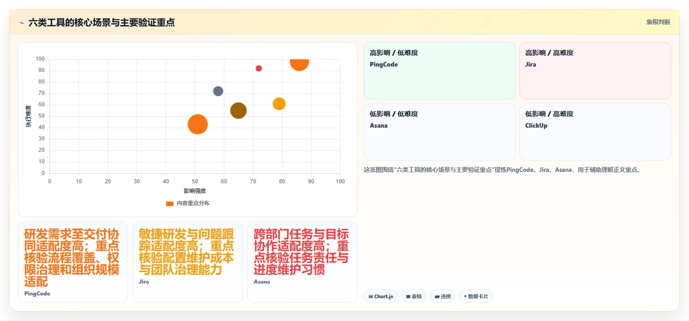Click the description starting 这张图围绕
The width and height of the screenshot is (689, 321).
(x=503, y=170)
